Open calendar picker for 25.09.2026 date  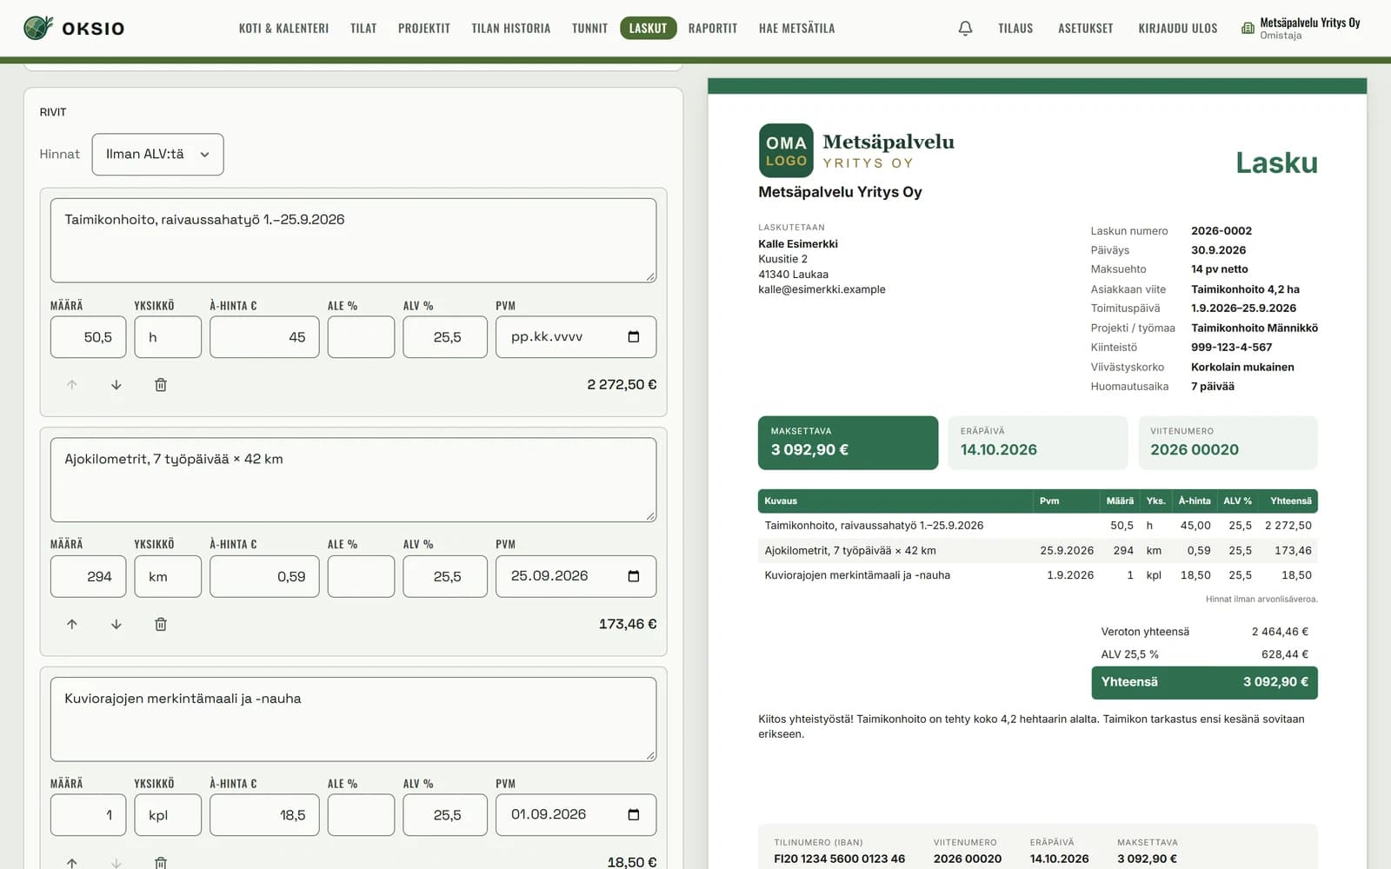coord(634,576)
